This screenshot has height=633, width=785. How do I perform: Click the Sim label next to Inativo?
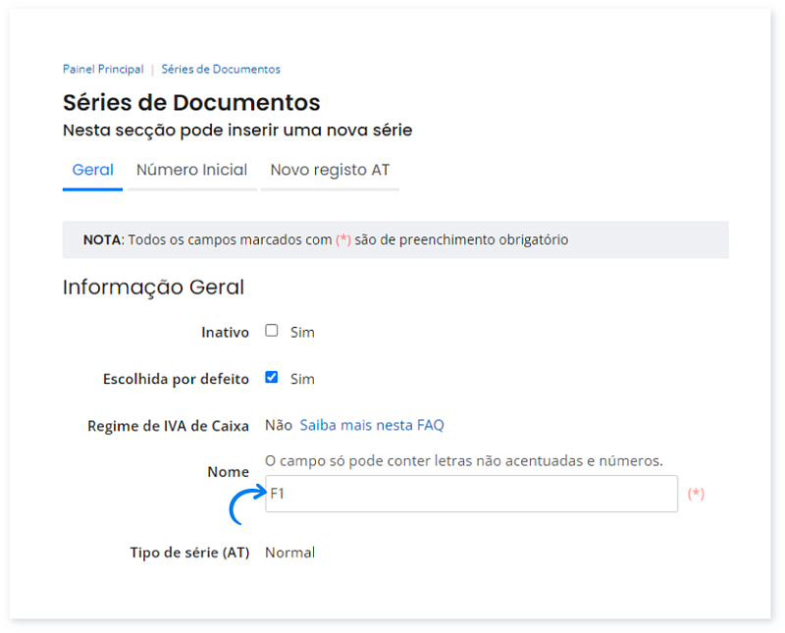coord(302,333)
